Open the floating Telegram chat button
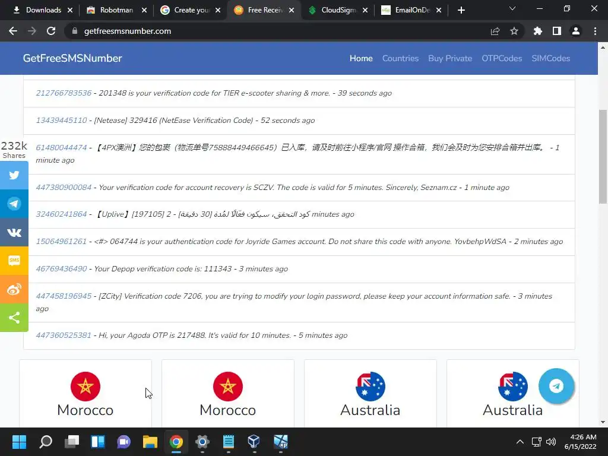This screenshot has width=608, height=456. [x=556, y=386]
